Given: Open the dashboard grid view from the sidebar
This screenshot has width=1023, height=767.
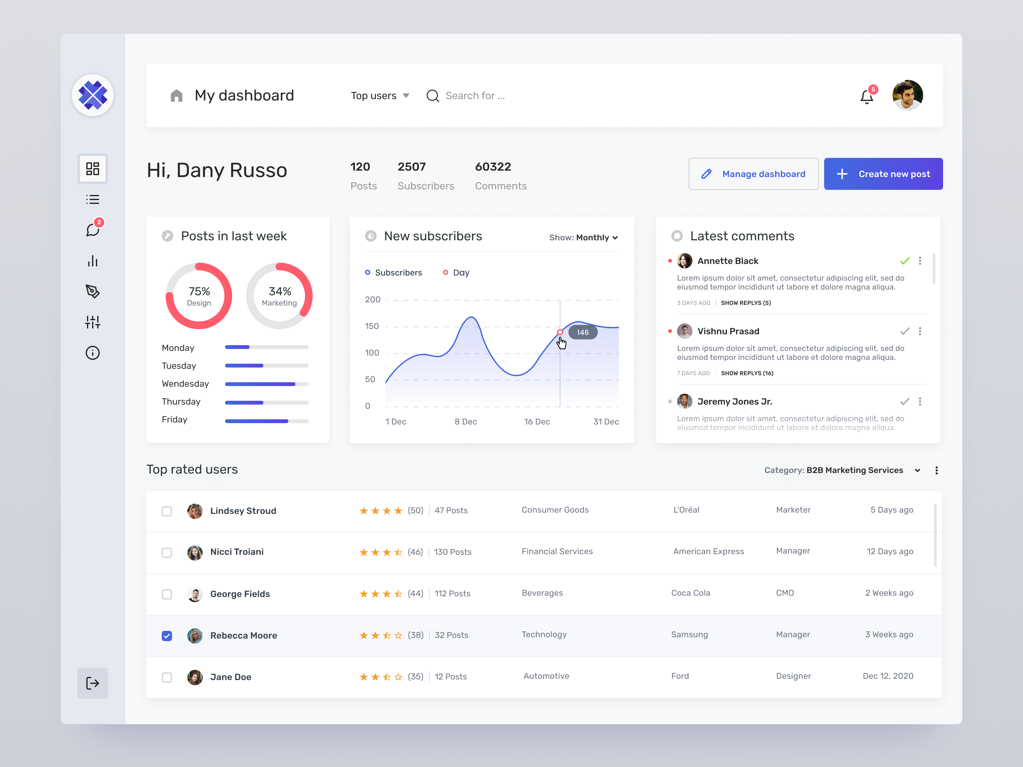Looking at the screenshot, I should pos(92,169).
